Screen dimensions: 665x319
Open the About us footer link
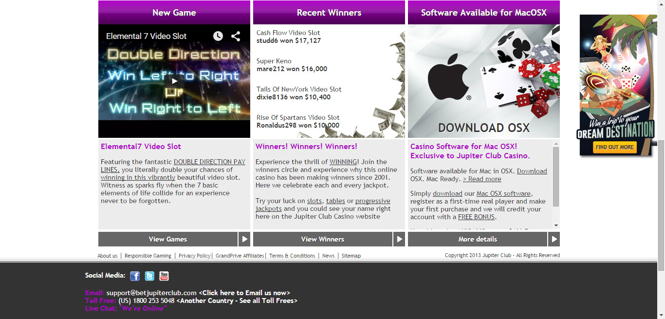pyautogui.click(x=108, y=256)
